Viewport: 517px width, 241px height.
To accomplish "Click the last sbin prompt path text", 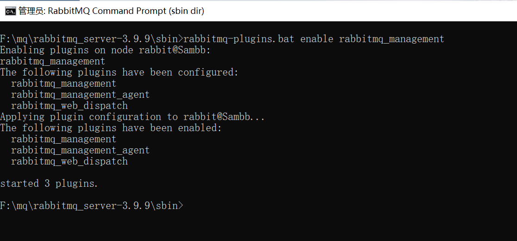I will [91, 206].
